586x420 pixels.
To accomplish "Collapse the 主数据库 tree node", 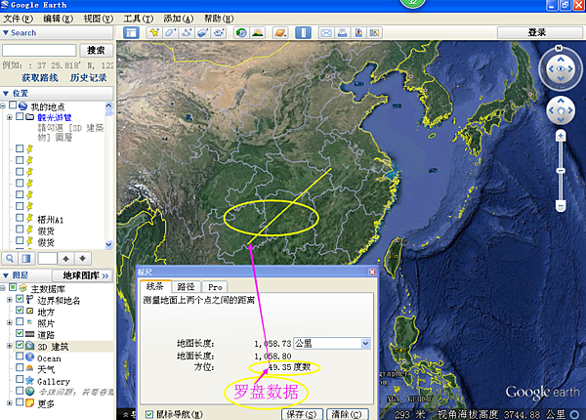I will pyautogui.click(x=3, y=288).
